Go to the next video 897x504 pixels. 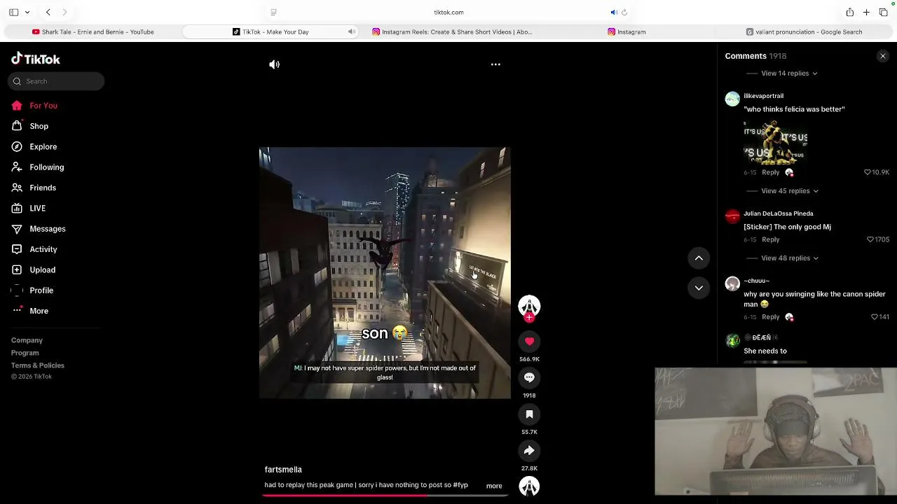point(699,288)
